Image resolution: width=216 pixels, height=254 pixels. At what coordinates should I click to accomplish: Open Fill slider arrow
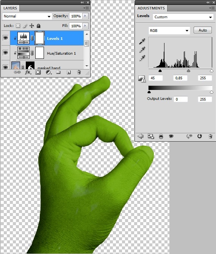click(85, 26)
